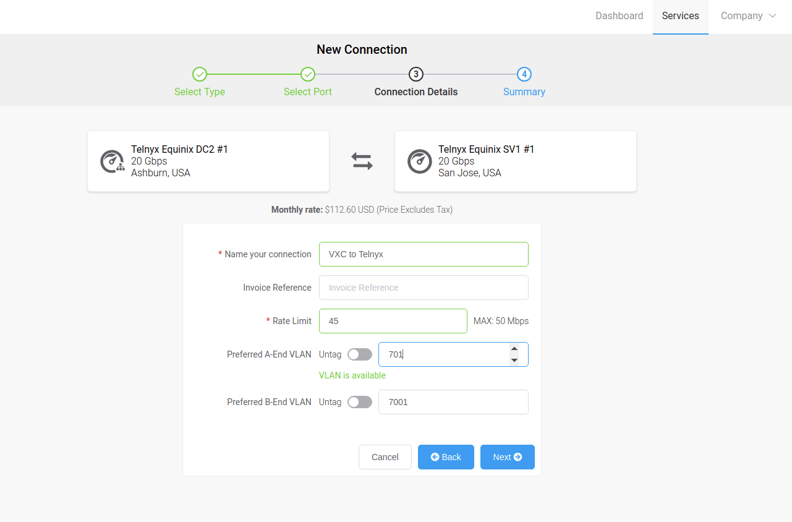Click the Preferred A-End VLAN number field
This screenshot has height=522, width=792.
click(453, 354)
